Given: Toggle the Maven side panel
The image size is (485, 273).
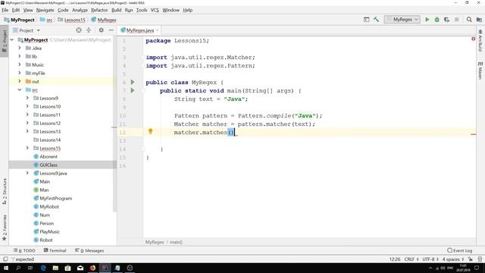Looking at the screenshot, I should coord(480,71).
